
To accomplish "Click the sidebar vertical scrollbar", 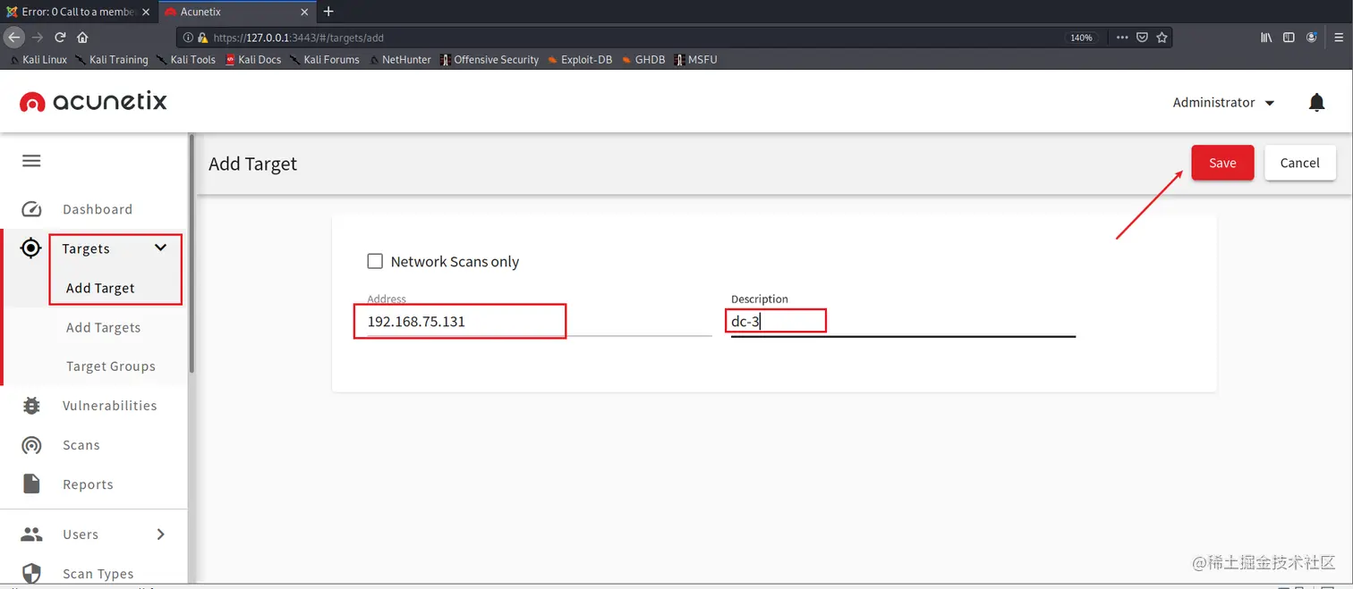I will point(191,255).
